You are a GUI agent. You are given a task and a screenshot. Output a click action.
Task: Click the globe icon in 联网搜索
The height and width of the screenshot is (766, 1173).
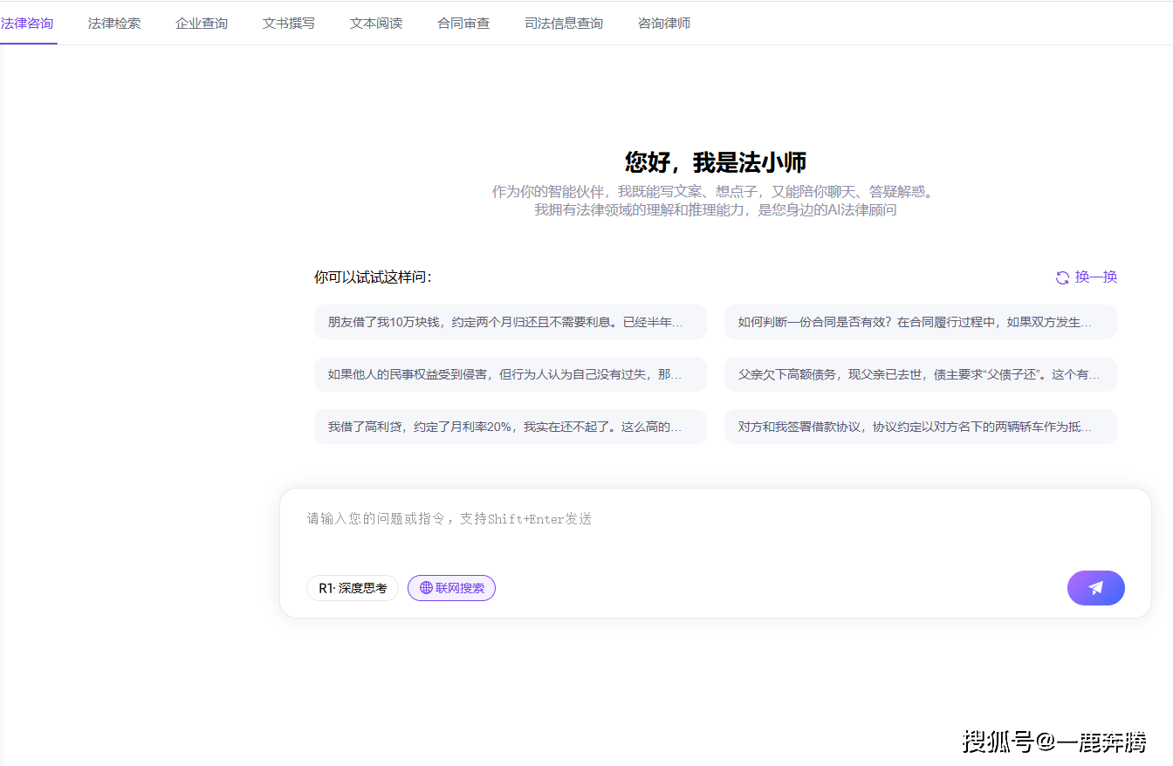426,588
